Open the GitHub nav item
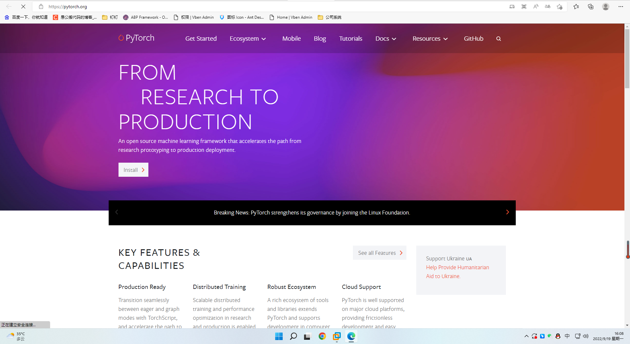Image resolution: width=630 pixels, height=344 pixels. pos(473,39)
